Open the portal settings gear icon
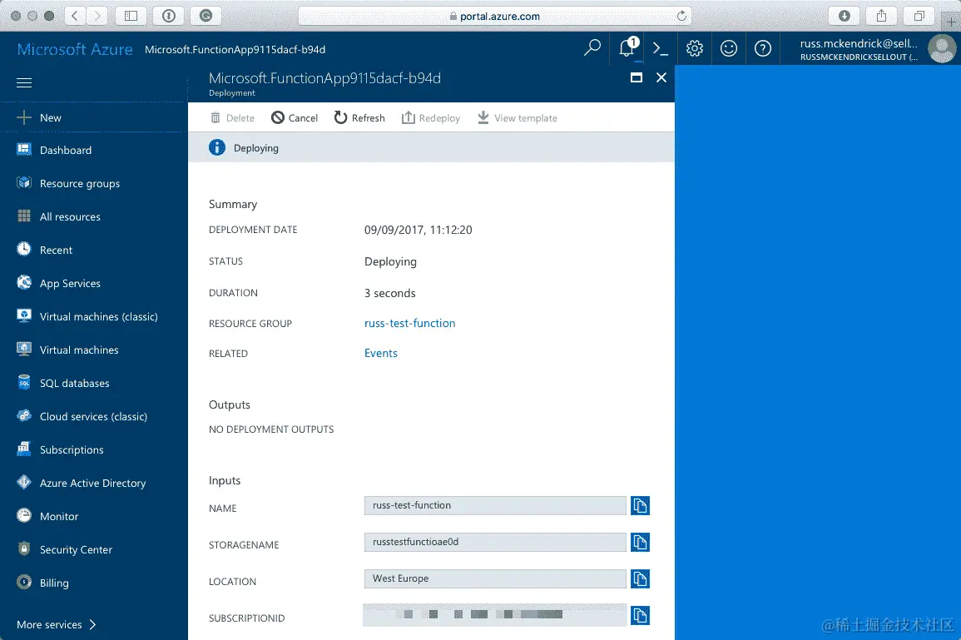The image size is (961, 640). 695,48
